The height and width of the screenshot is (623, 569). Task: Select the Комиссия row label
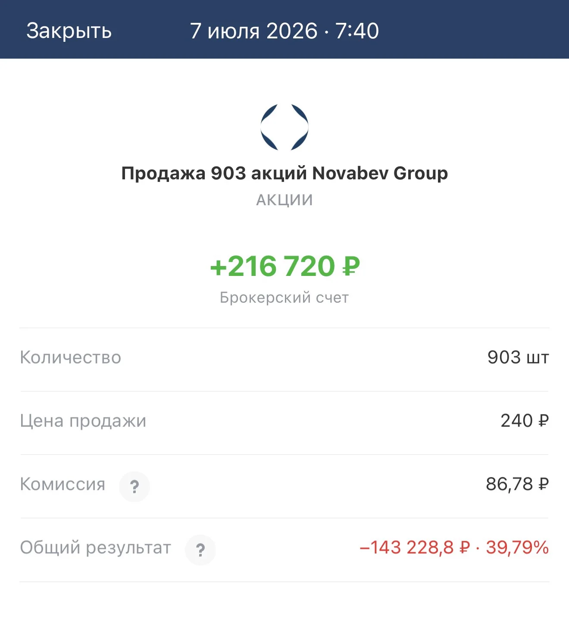(63, 484)
